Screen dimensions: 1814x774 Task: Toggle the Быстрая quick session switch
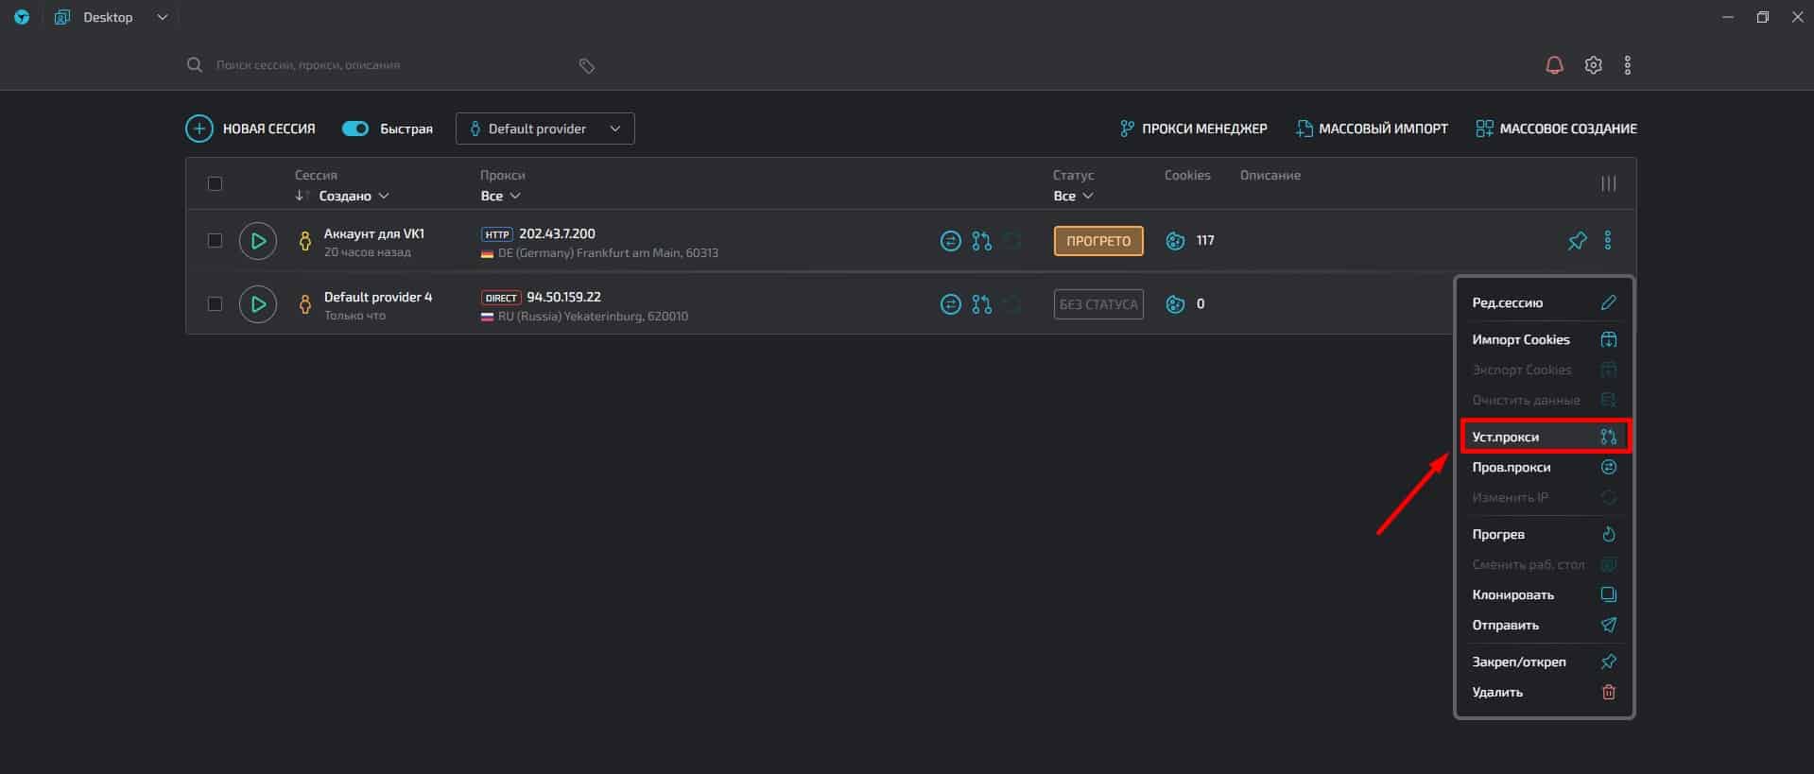355,129
